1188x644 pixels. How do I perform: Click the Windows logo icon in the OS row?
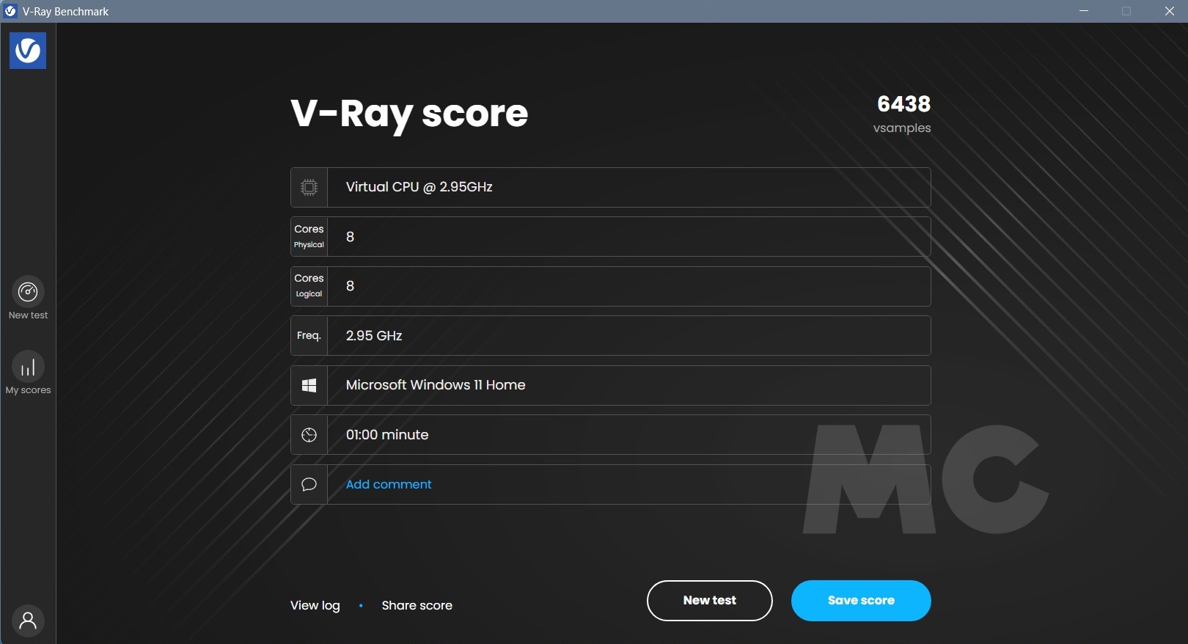[309, 385]
